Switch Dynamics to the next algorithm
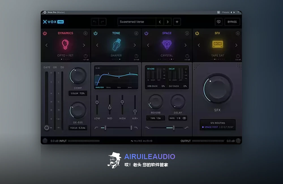This screenshot has width=283, height=184. click(x=84, y=45)
